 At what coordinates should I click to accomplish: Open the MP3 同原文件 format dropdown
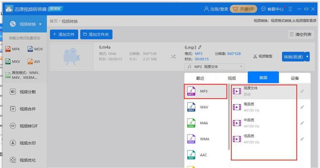(x=215, y=67)
